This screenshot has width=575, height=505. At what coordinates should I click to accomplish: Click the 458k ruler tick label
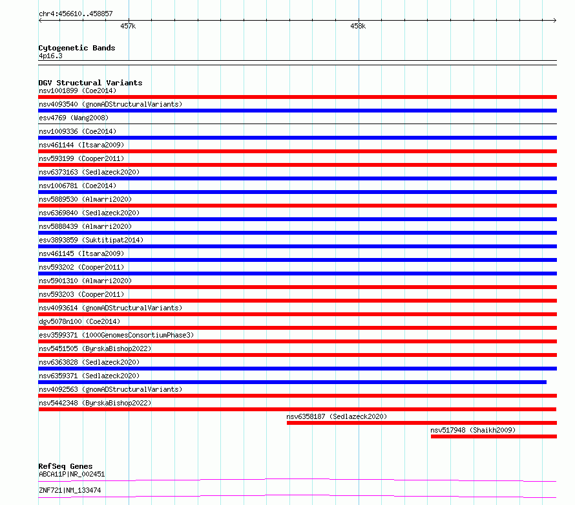(358, 26)
